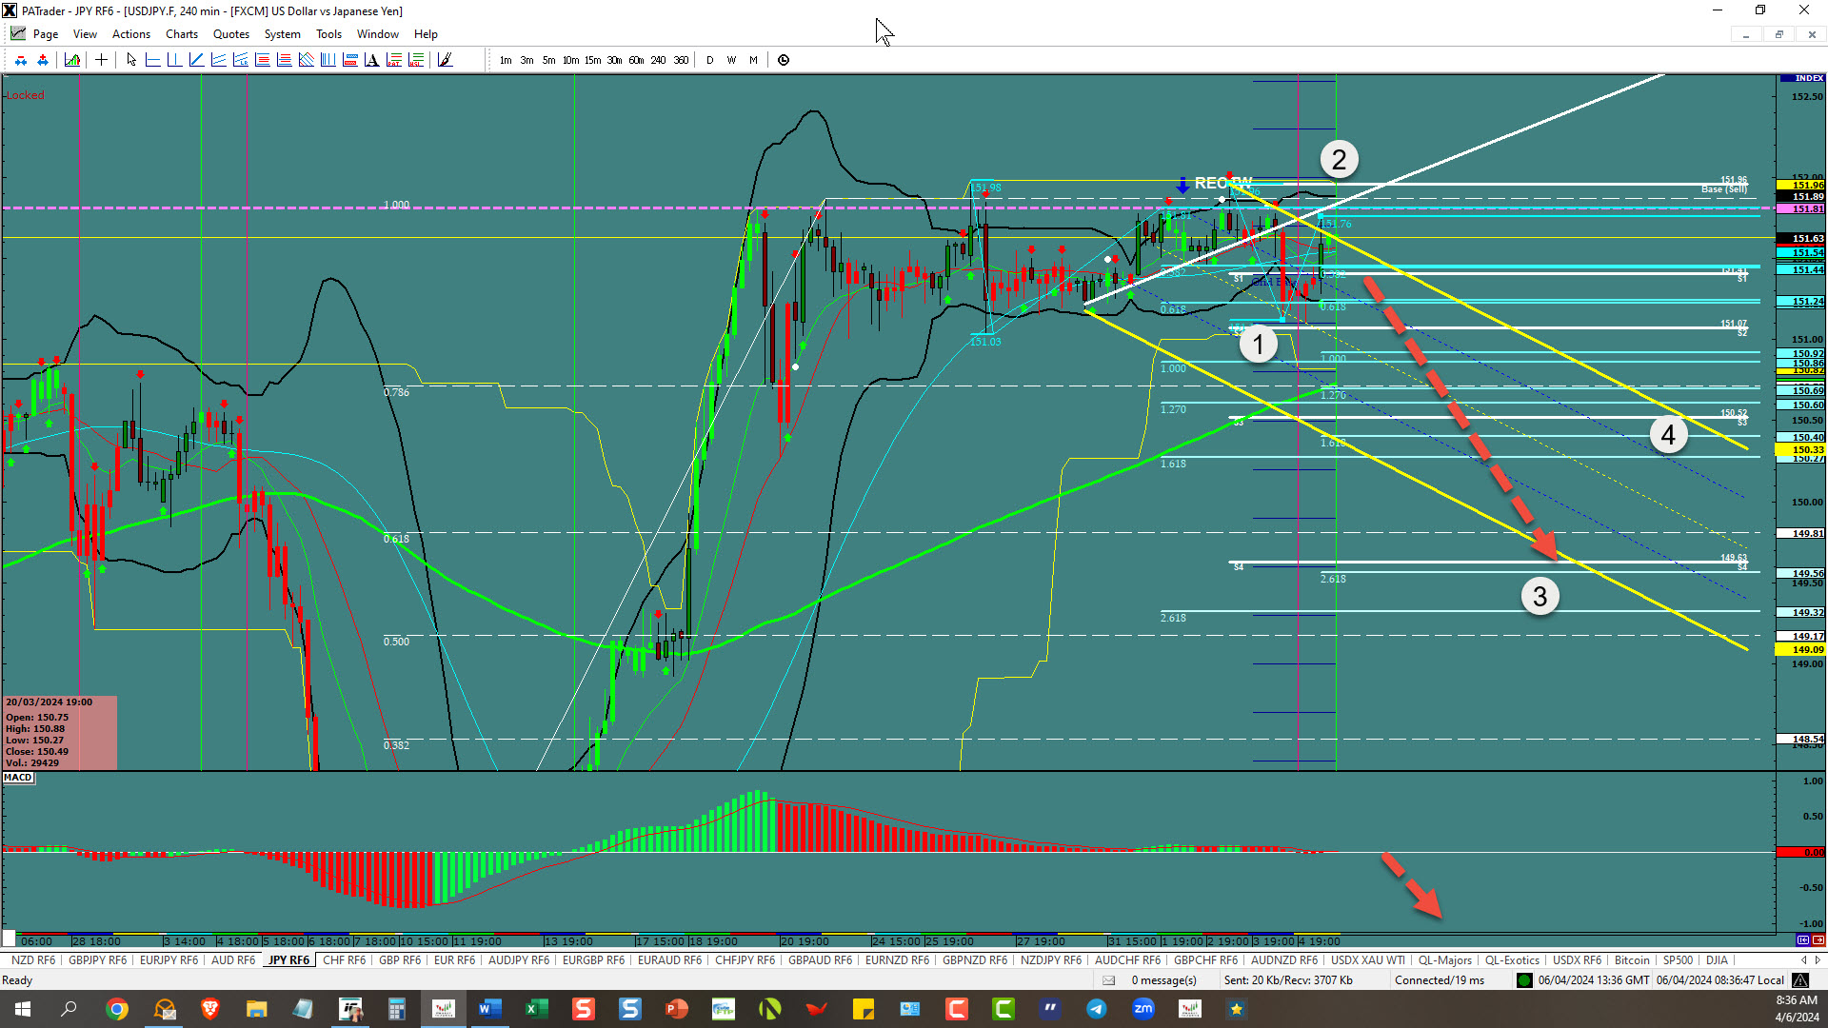
Task: Switch chart to 240 minute timeframe
Action: 658,60
